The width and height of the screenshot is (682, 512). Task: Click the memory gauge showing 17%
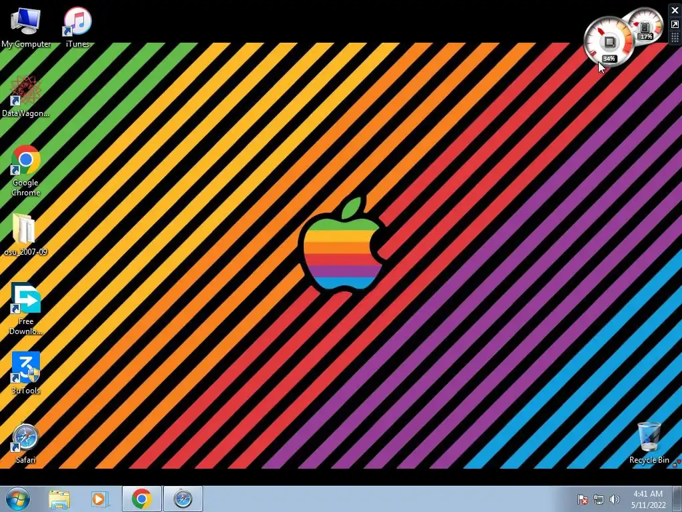point(647,26)
